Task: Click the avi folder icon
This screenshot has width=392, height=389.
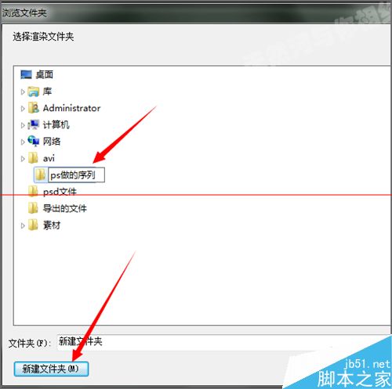Action: [33, 158]
